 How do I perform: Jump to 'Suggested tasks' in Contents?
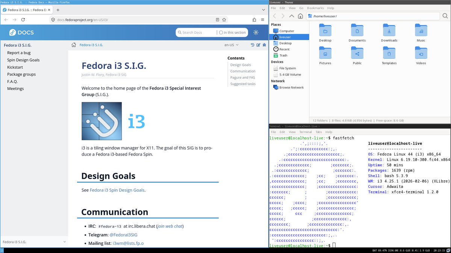(x=243, y=84)
